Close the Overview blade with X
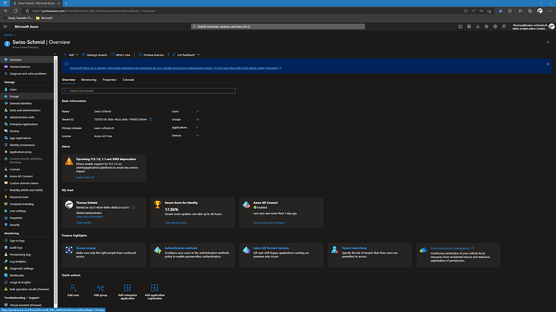556x312 pixels. tap(548, 42)
